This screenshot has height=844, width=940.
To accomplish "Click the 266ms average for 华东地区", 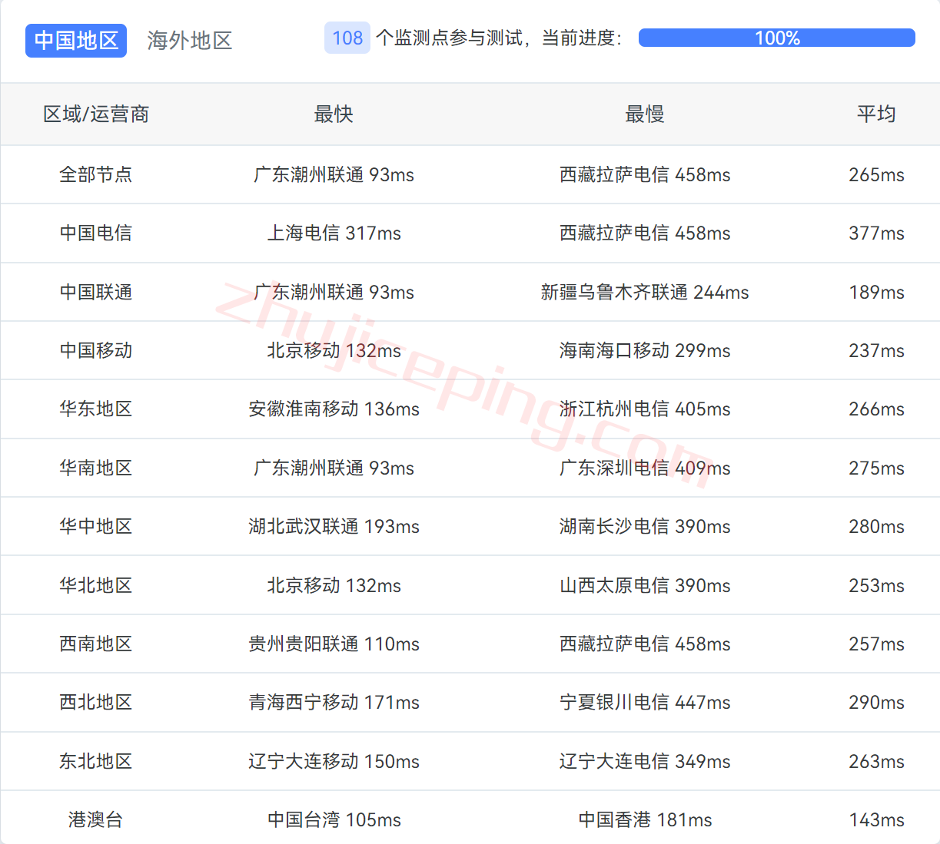I will 876,409.
